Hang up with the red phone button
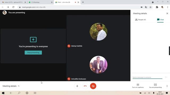This screenshot has height=95, width=170. click(x=85, y=86)
